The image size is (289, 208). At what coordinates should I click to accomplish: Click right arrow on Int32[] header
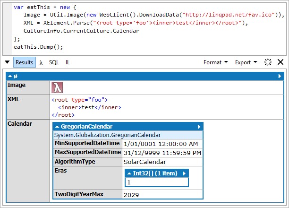pos(184,173)
